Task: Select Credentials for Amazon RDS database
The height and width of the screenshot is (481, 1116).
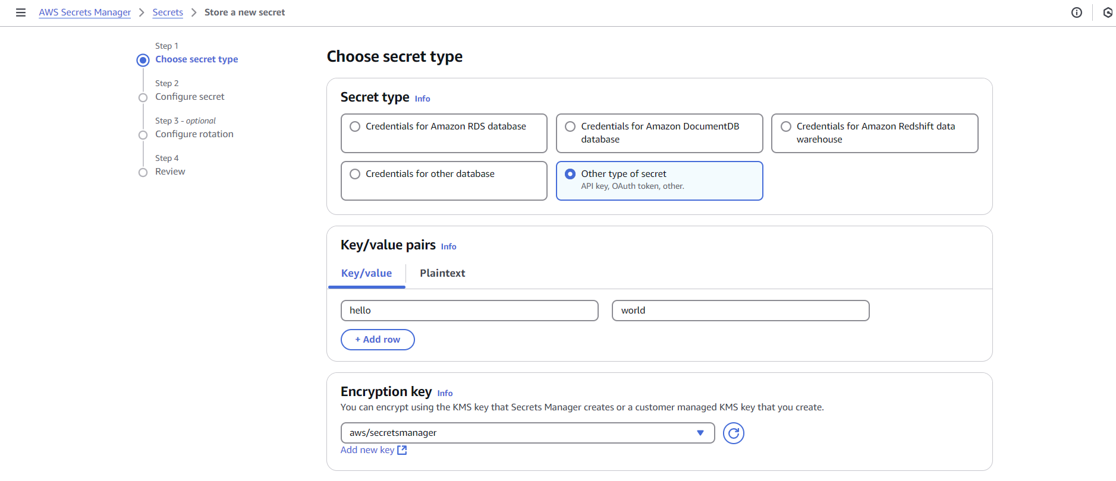Action: click(x=355, y=126)
